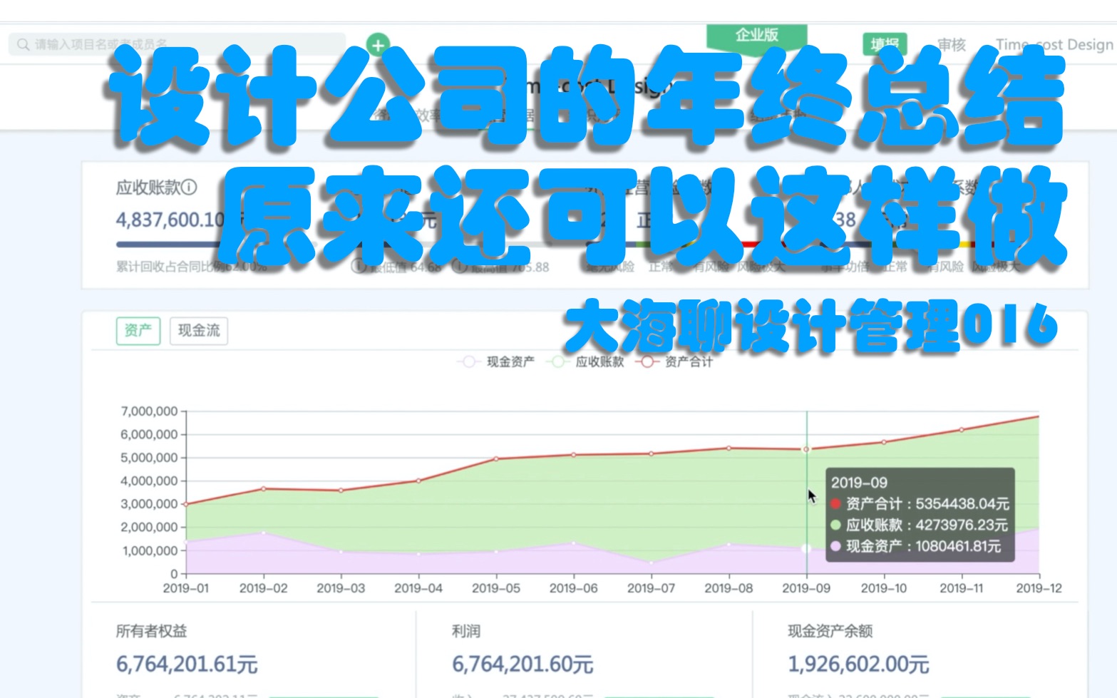Viewport: 1117px width, 698px height.
Task: Click the 2019-01 axis label
Action: coord(186,588)
